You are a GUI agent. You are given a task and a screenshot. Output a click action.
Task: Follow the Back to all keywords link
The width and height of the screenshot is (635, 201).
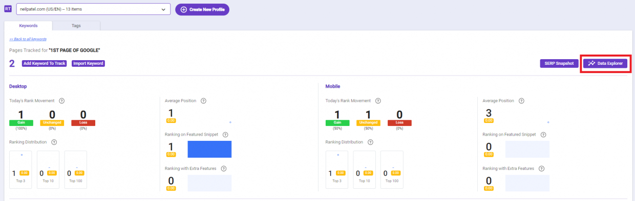(28, 39)
